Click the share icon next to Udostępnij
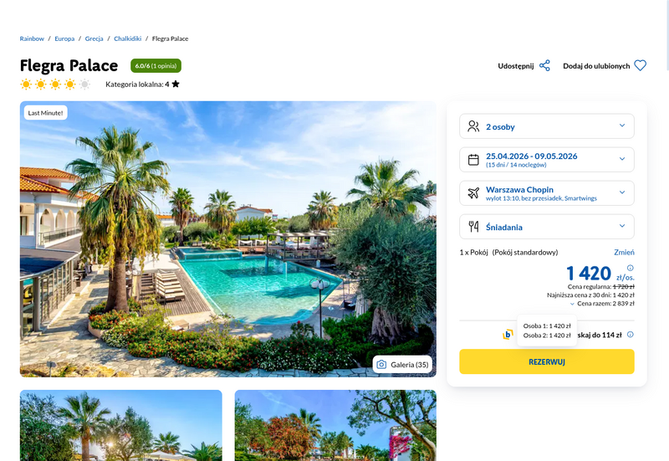This screenshot has width=669, height=461. [x=544, y=66]
